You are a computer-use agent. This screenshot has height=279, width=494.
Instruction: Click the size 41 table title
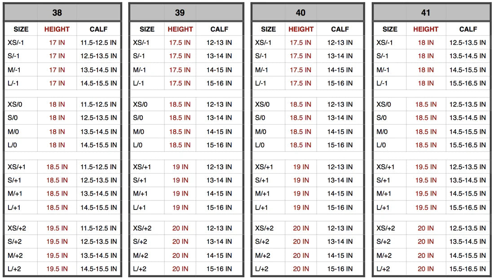(425, 13)
